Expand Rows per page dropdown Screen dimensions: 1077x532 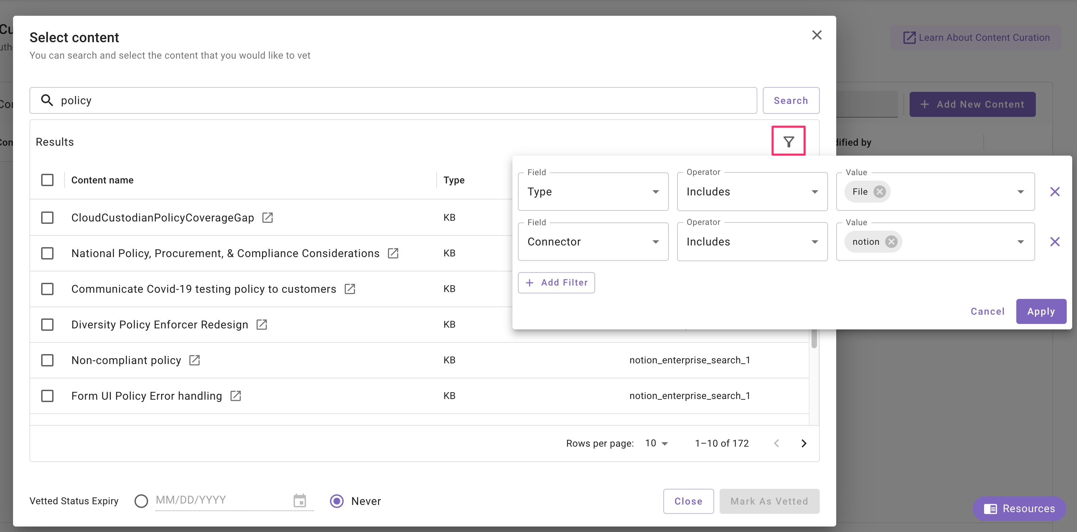[x=656, y=444]
